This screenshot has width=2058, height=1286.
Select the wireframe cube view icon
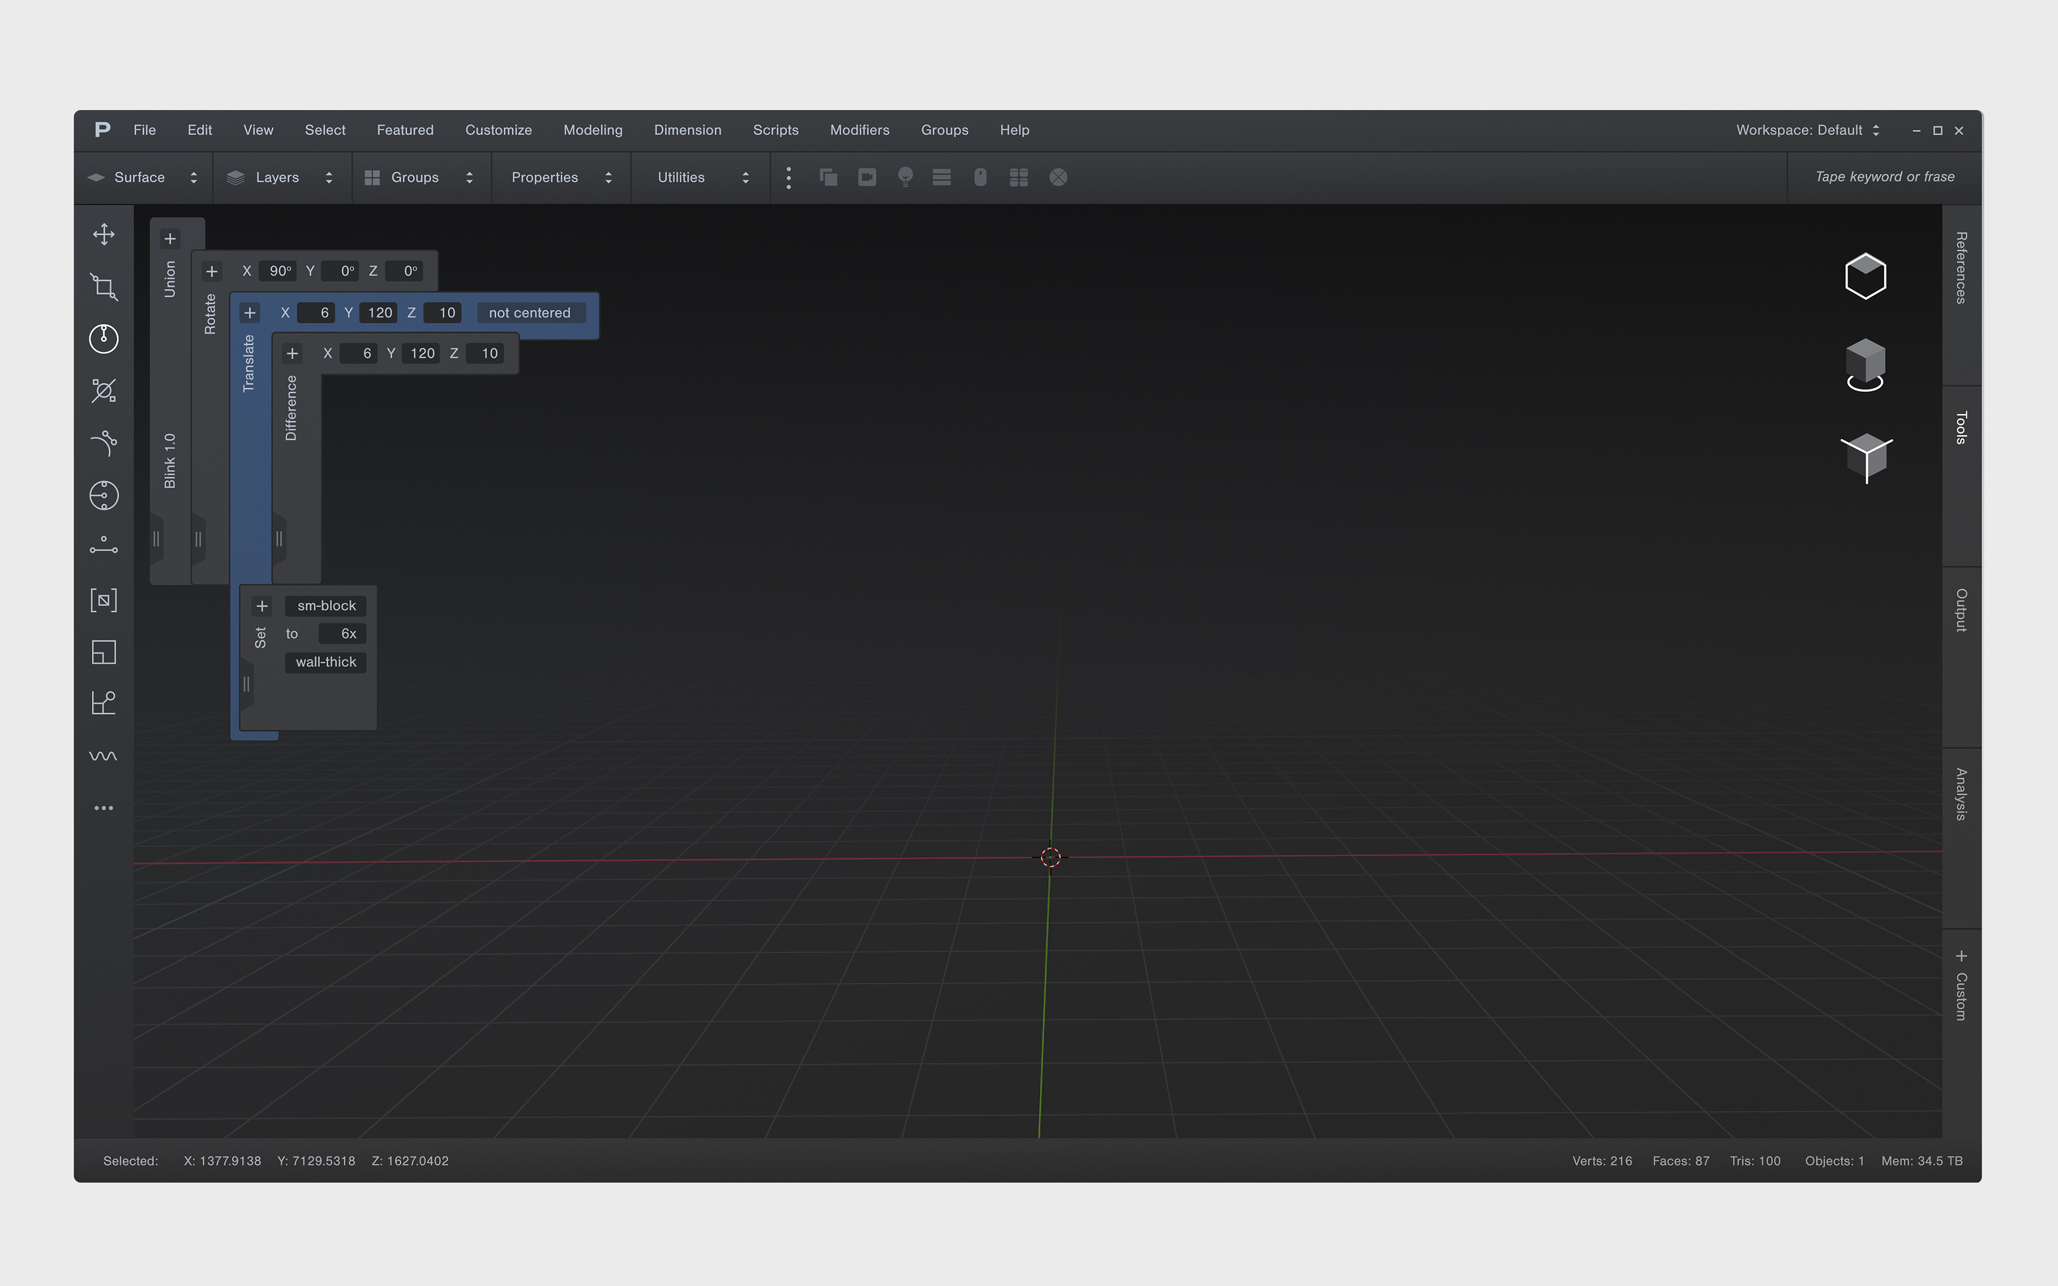pos(1865,275)
